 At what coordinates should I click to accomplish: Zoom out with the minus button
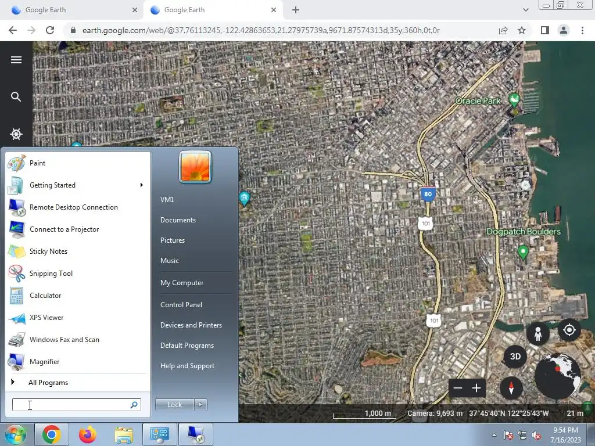click(458, 388)
